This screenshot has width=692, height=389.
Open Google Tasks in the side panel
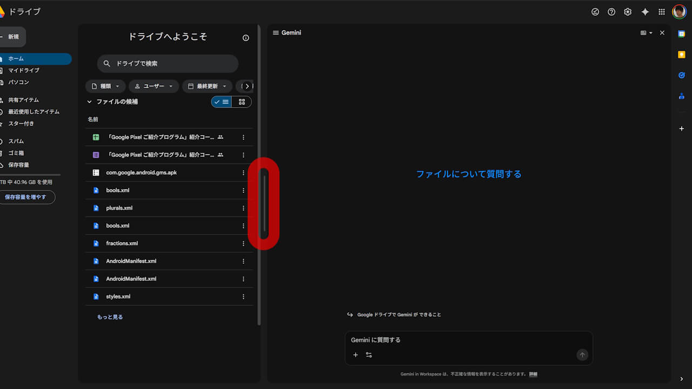point(682,76)
